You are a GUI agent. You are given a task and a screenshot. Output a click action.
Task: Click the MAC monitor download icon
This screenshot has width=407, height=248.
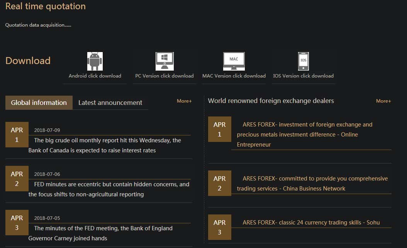point(234,61)
